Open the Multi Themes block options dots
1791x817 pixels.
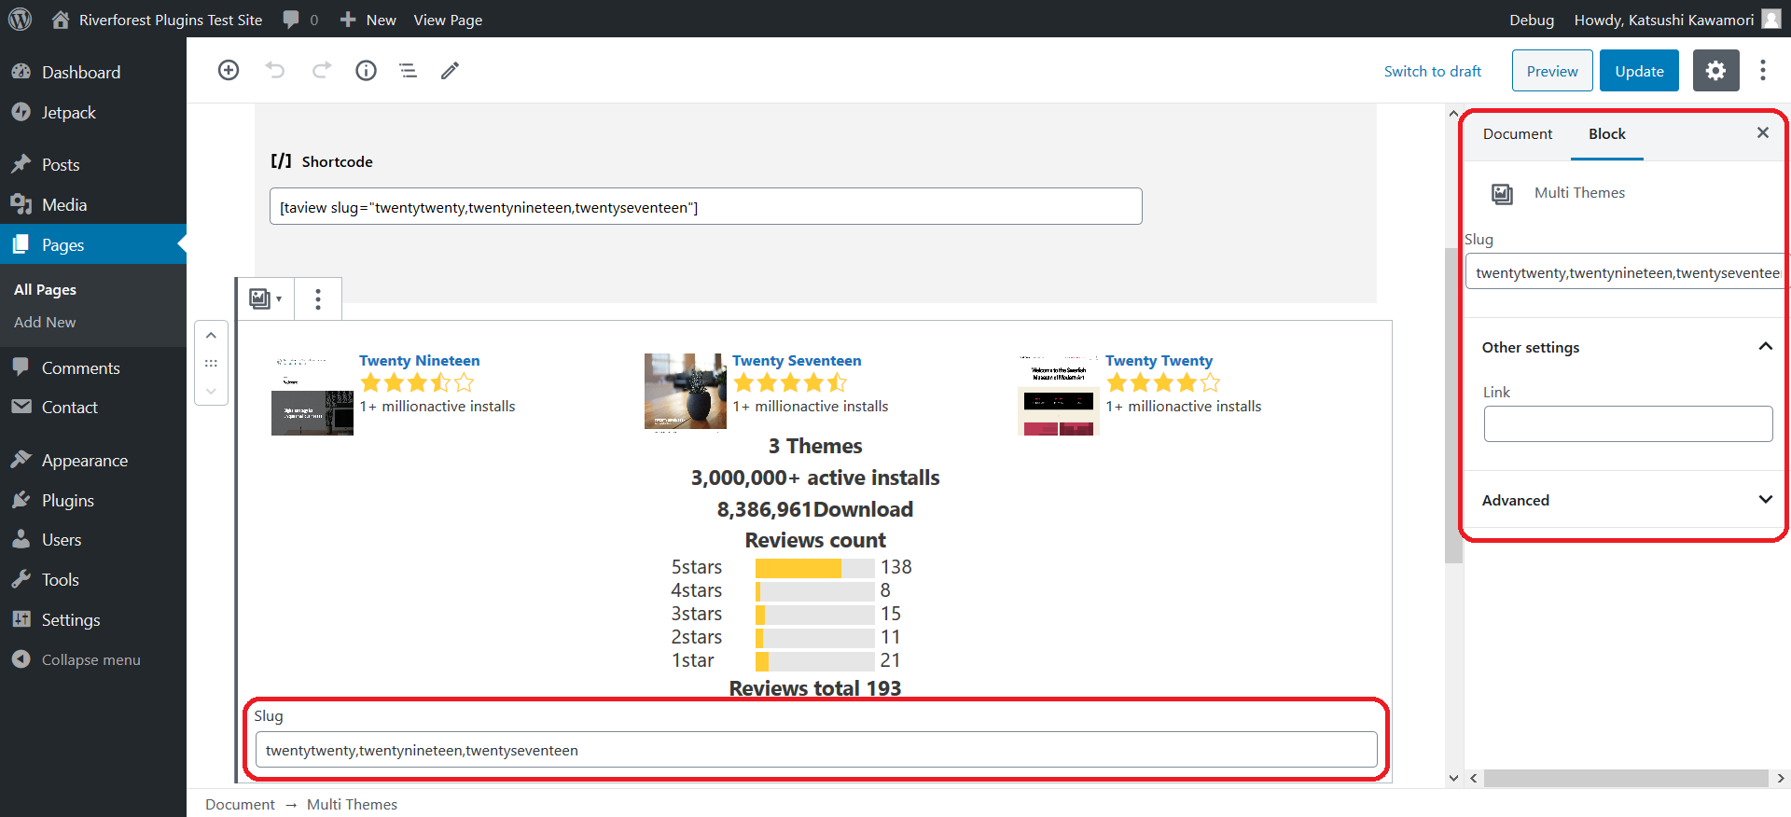(318, 298)
